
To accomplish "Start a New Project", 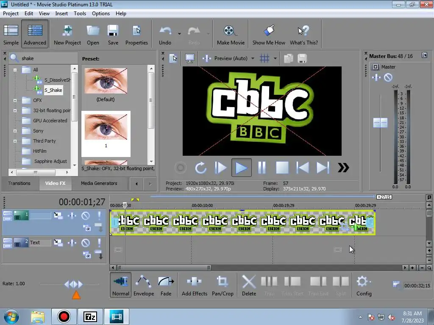I will click(67, 34).
